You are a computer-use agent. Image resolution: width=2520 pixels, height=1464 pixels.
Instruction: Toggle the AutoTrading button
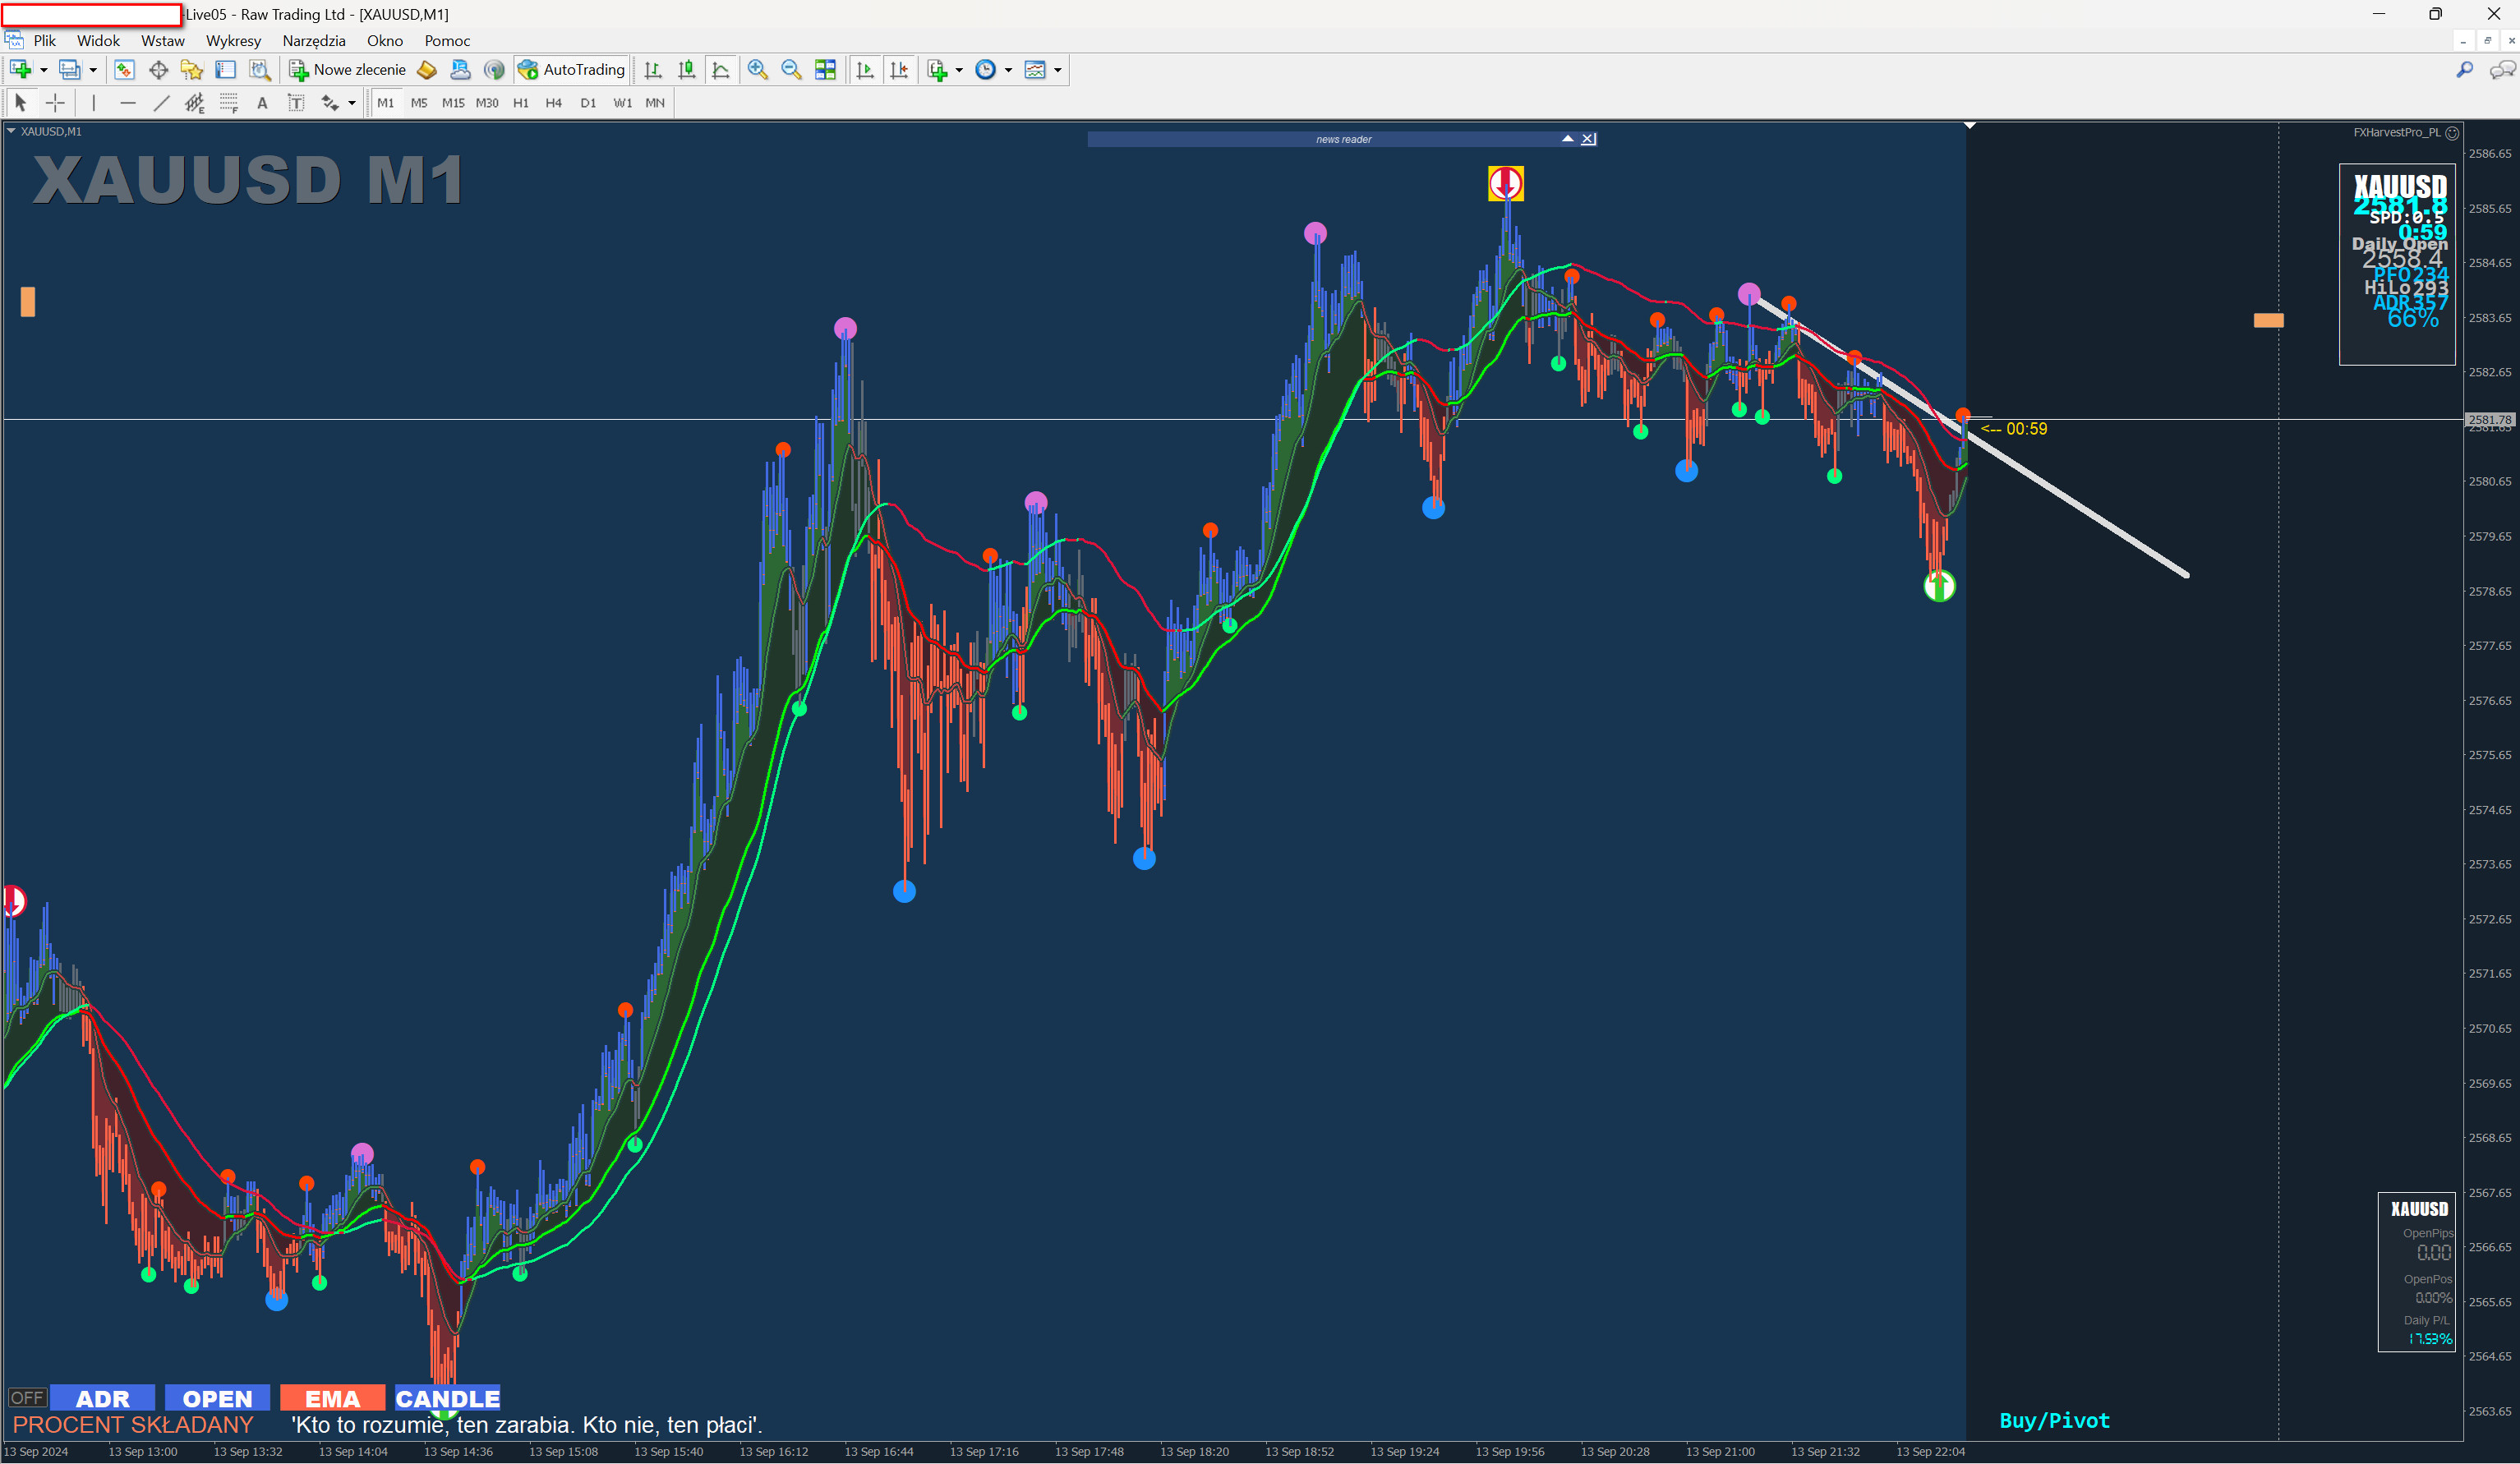(x=571, y=70)
